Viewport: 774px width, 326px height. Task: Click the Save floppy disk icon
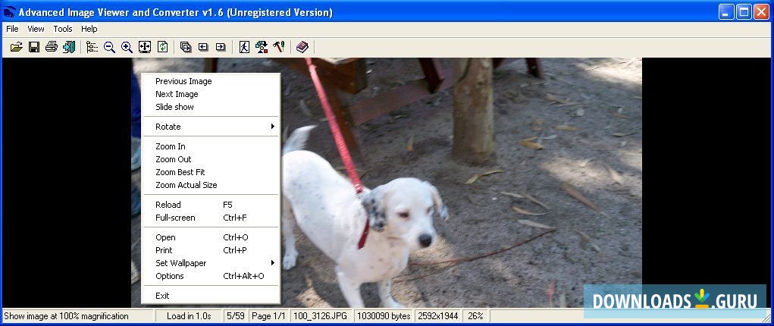(34, 47)
